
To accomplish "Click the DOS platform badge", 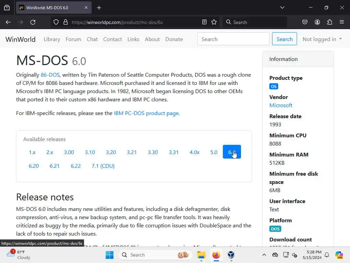I will point(275,229).
